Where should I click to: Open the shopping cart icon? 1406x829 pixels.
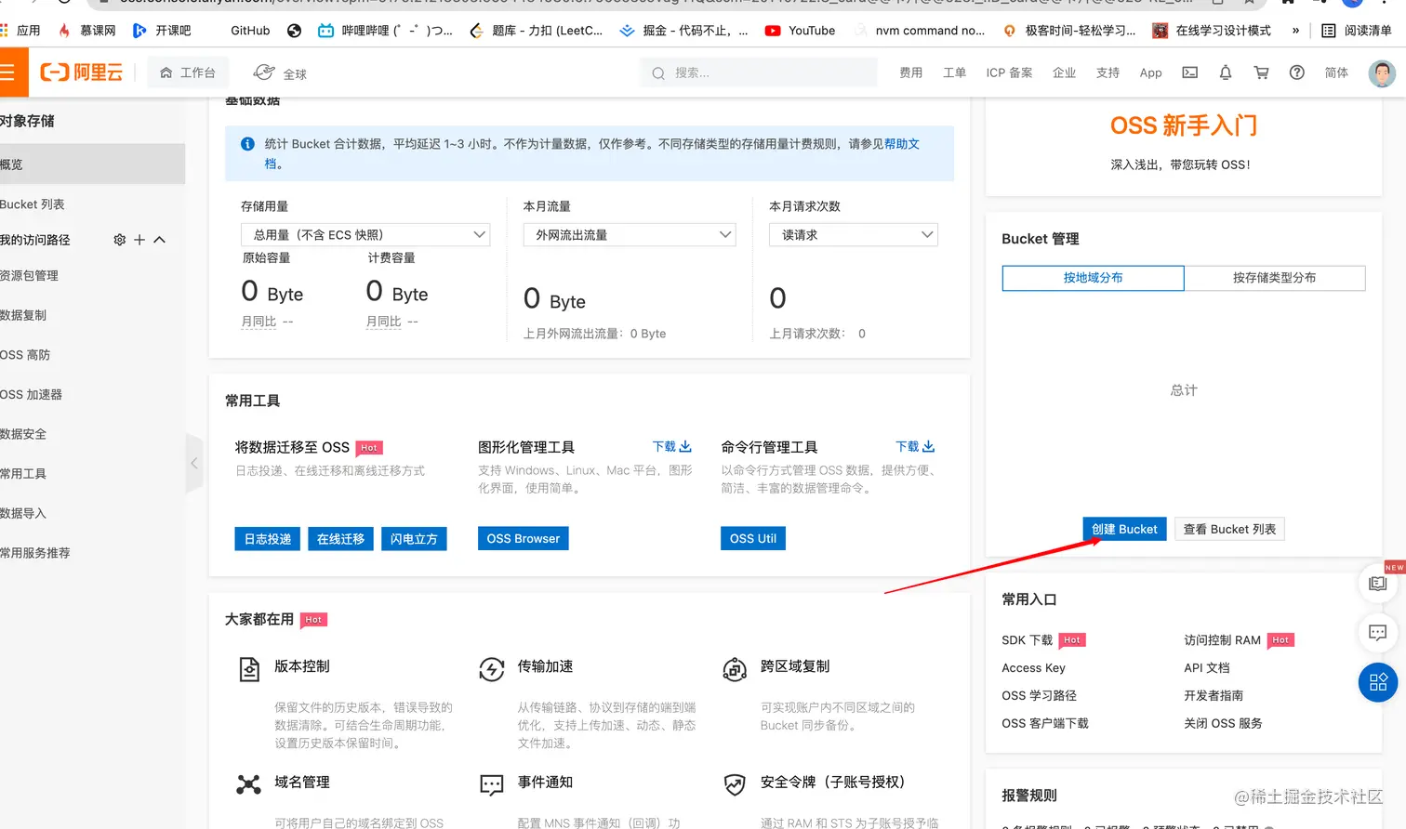[1261, 72]
